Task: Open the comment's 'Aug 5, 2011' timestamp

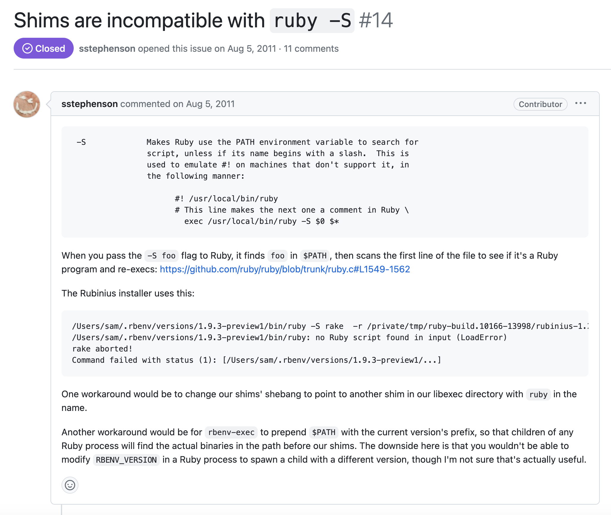Action: 210,104
